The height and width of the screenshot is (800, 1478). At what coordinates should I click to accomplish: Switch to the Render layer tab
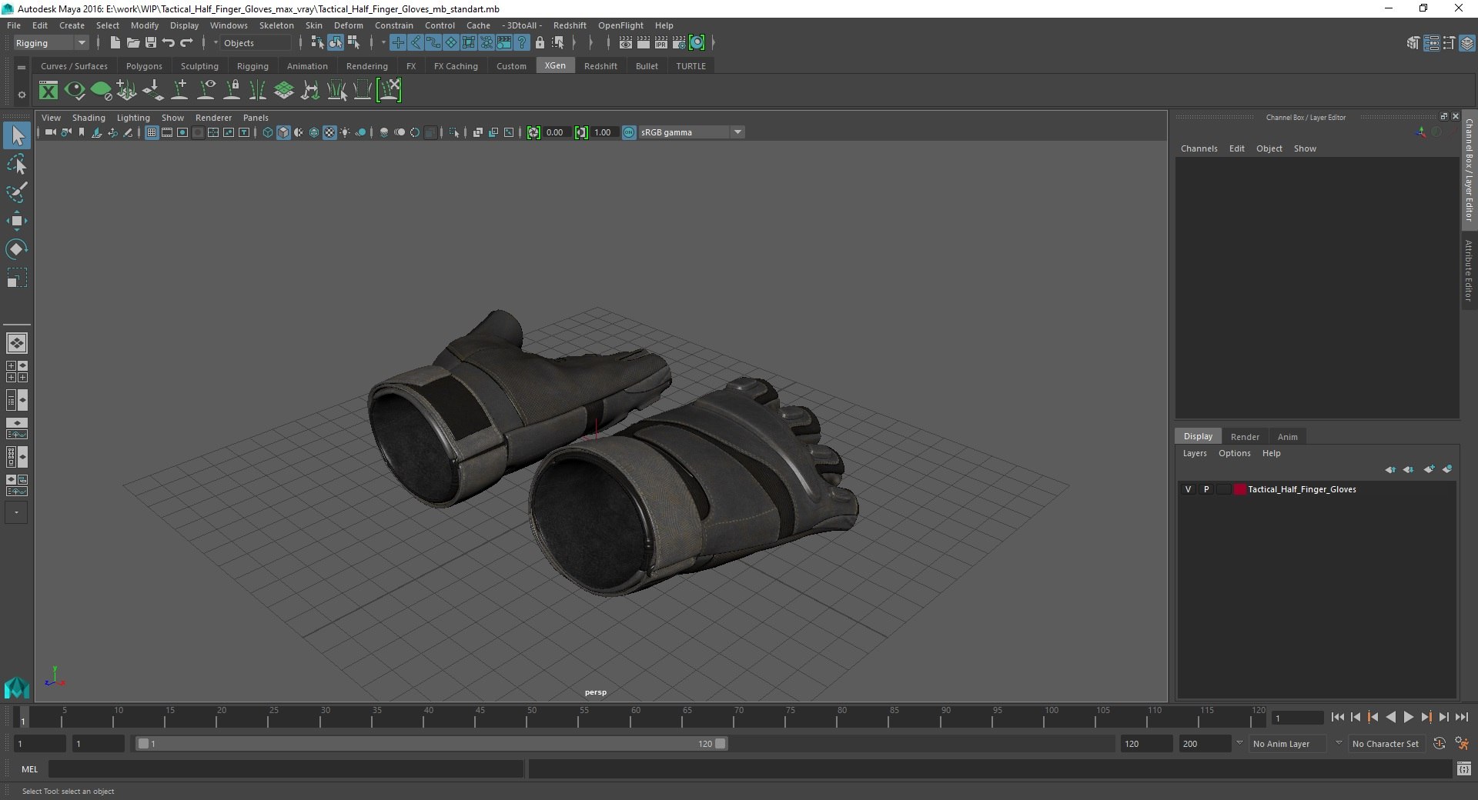point(1245,437)
